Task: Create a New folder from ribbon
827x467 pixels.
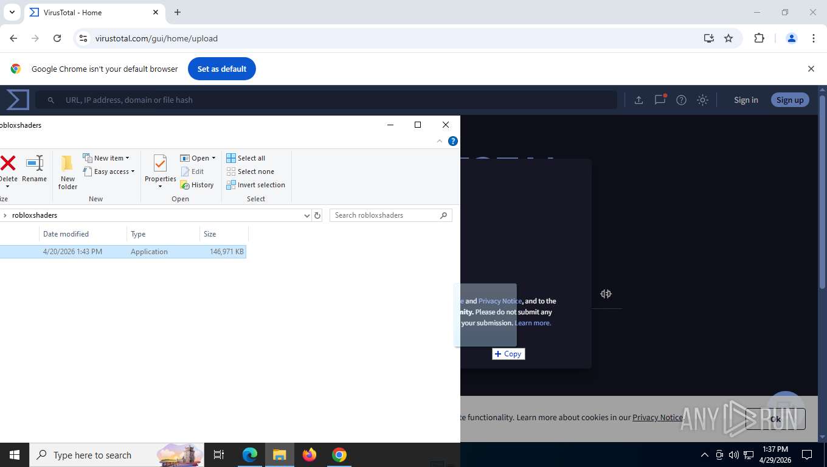Action: pos(67,171)
